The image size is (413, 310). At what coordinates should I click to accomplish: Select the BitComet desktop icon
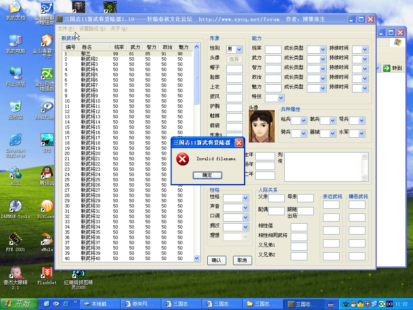[47, 209]
